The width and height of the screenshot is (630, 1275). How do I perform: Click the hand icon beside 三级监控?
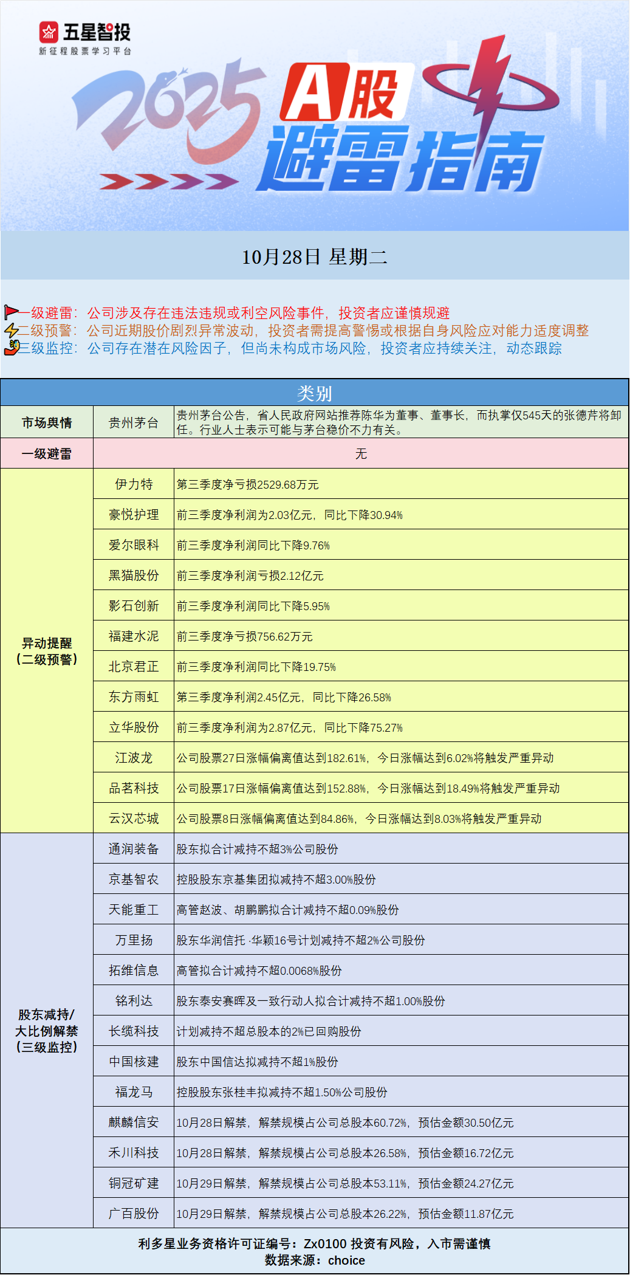click(11, 348)
